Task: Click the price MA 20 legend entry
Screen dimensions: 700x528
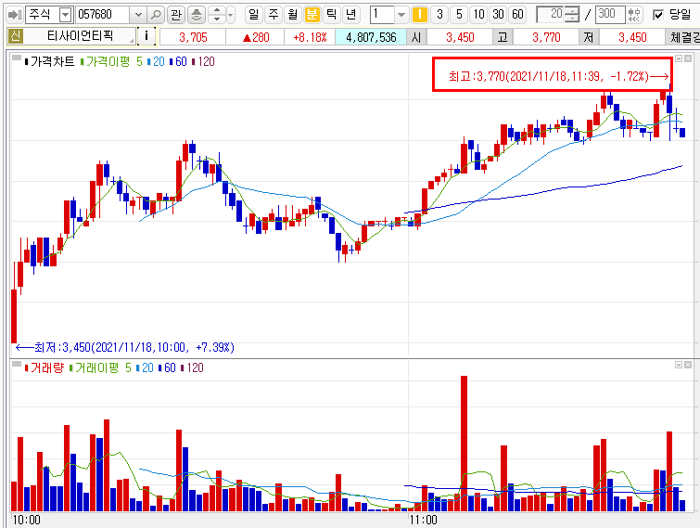Action: pyautogui.click(x=159, y=61)
